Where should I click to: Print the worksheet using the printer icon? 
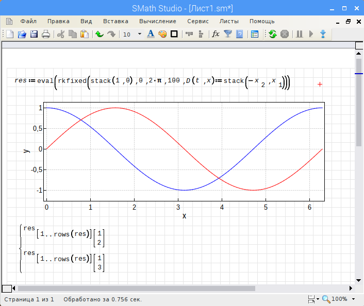click(46, 34)
